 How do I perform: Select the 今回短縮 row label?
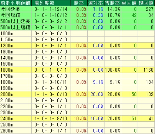10,15
